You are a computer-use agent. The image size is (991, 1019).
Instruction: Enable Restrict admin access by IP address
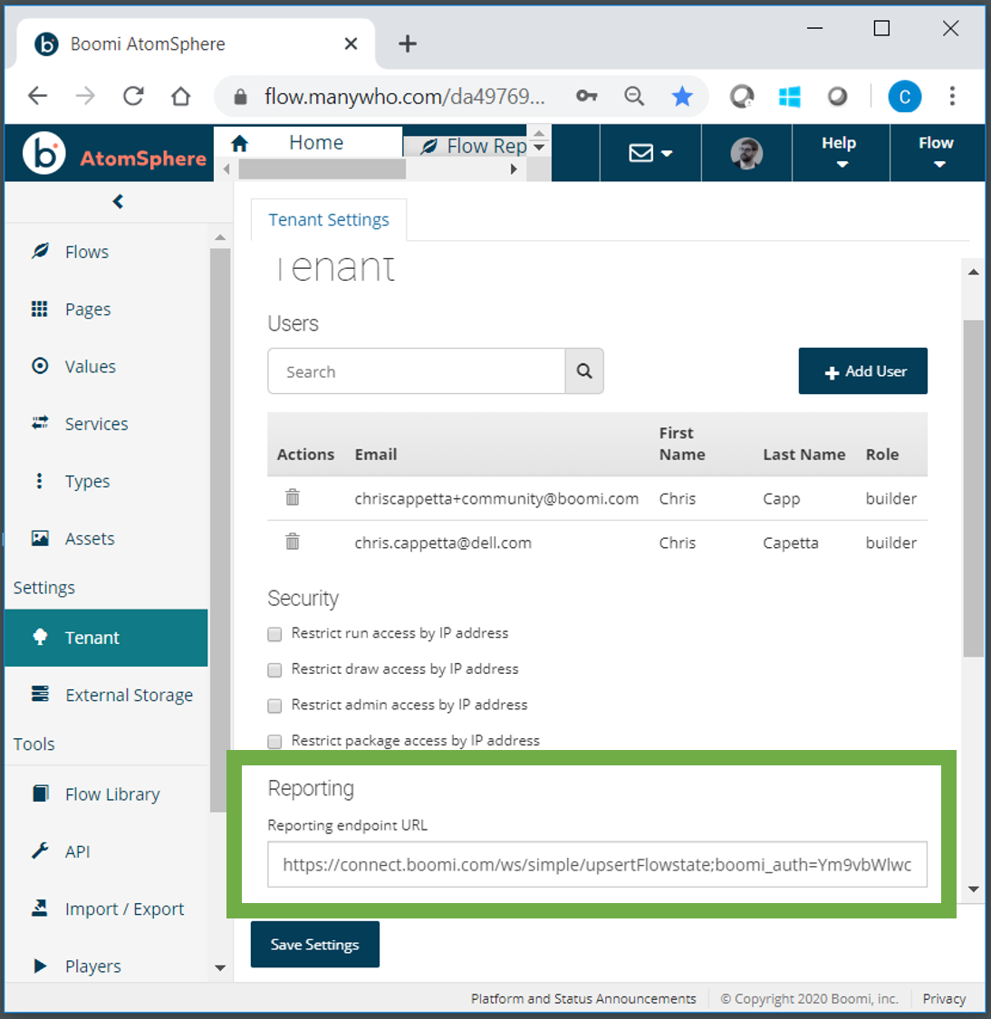tap(274, 706)
